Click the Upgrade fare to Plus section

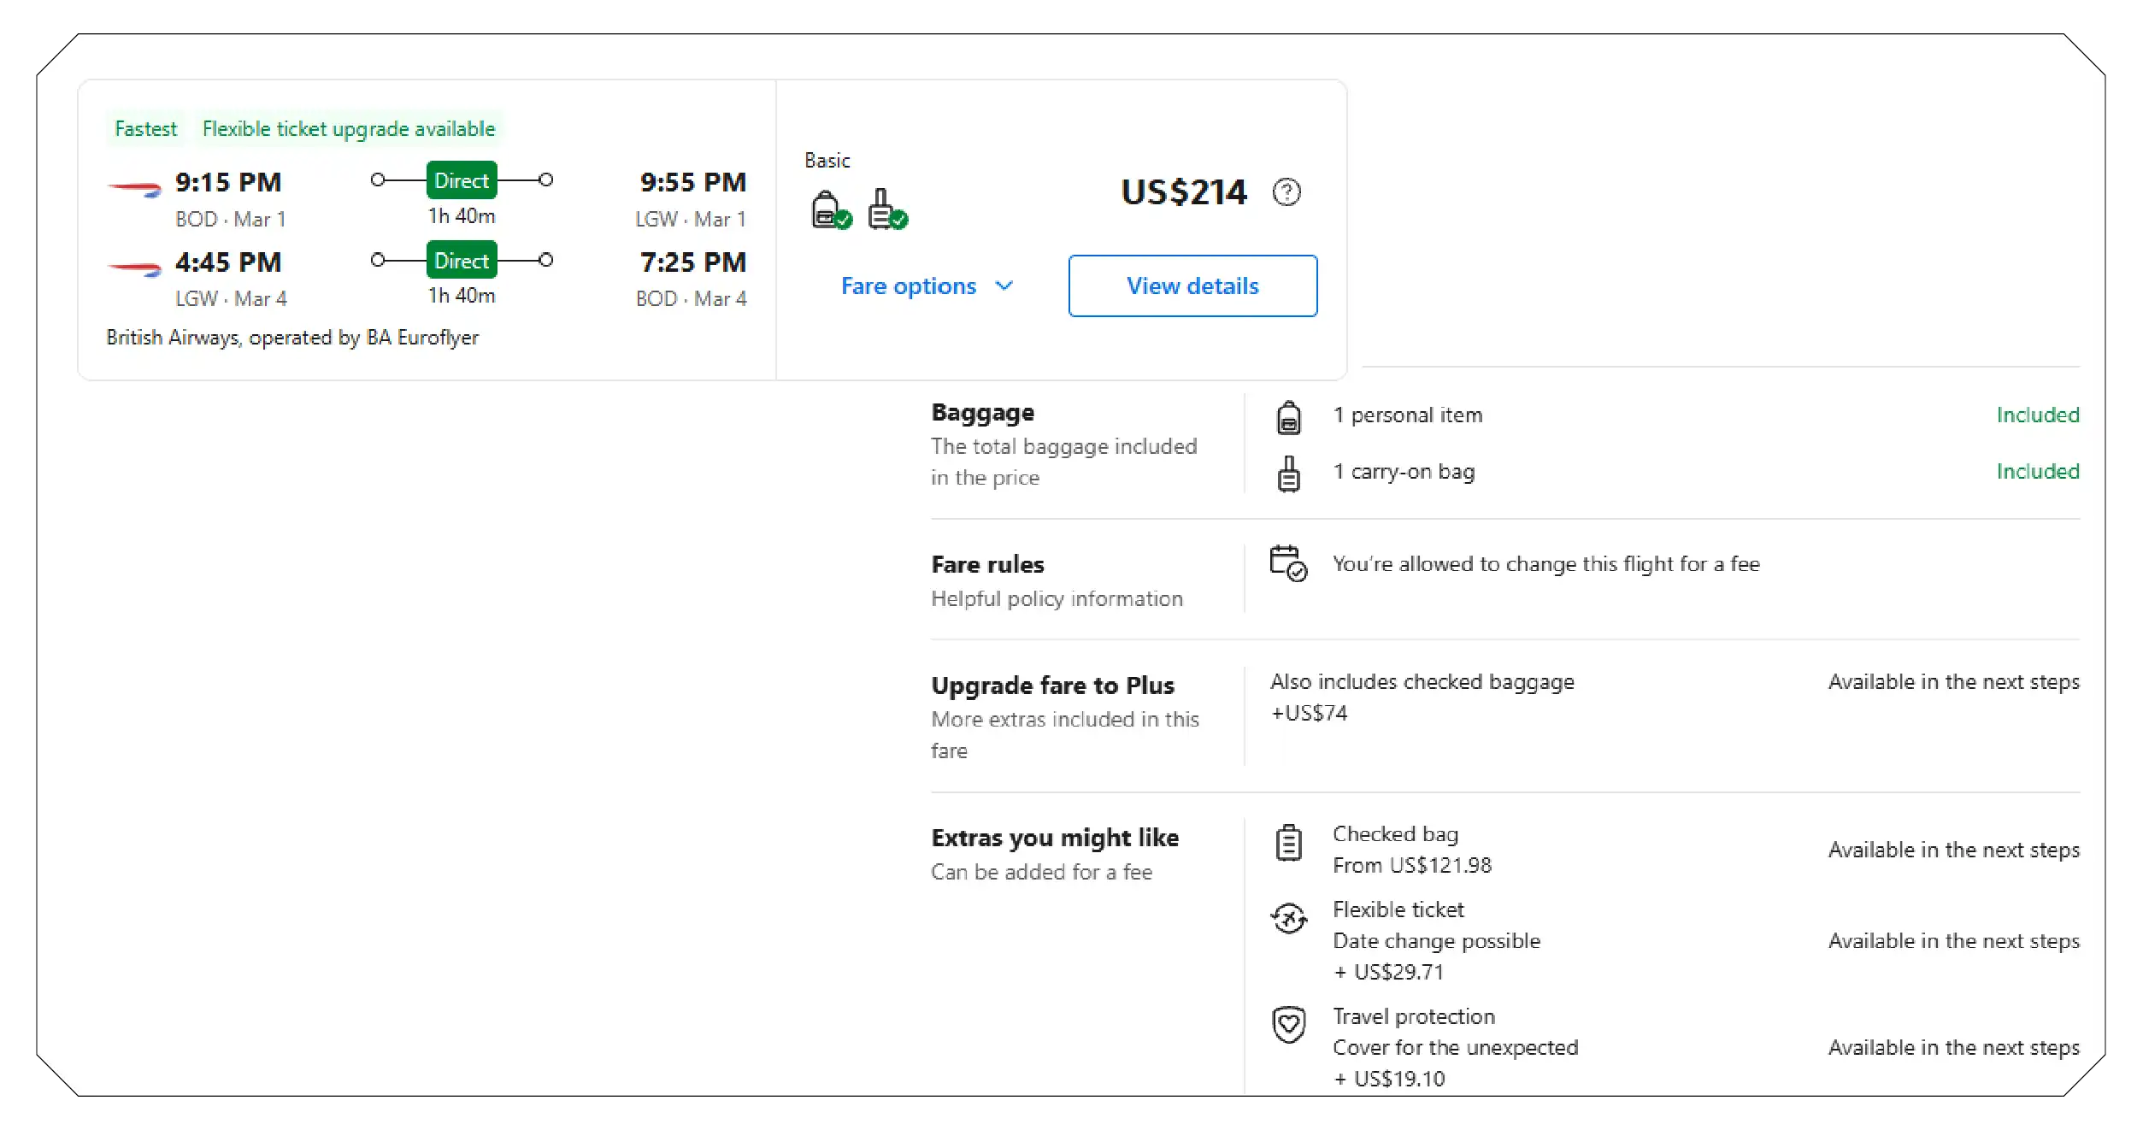(x=1052, y=685)
